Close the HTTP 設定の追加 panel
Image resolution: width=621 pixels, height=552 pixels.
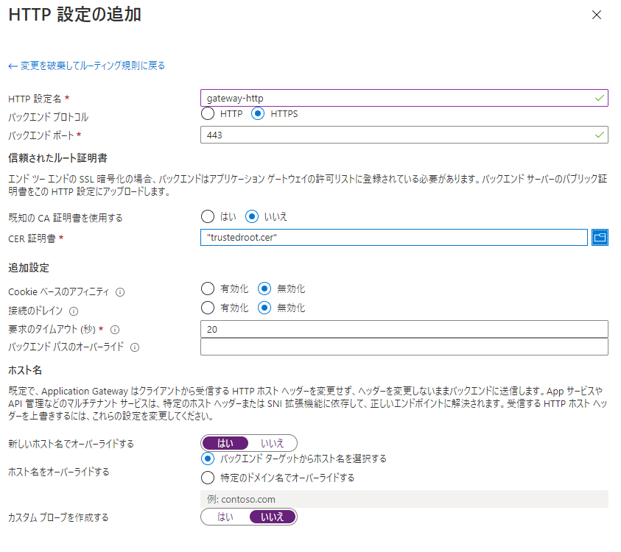(x=596, y=15)
